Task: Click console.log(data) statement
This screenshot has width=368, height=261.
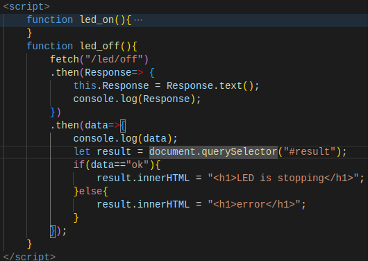Action: click(125, 138)
